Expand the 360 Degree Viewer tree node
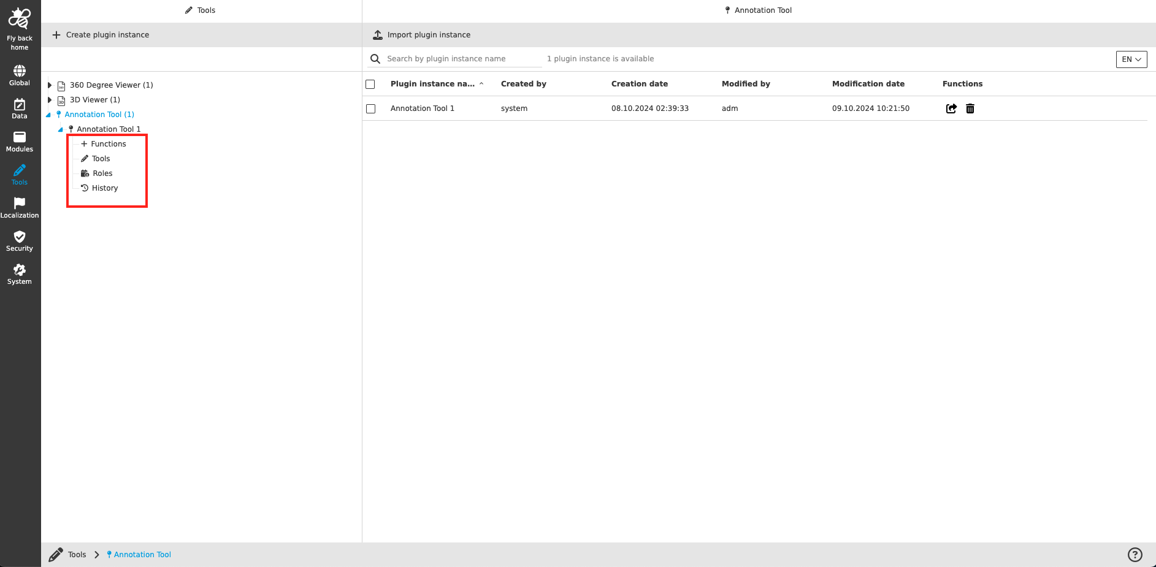The width and height of the screenshot is (1156, 567). [50, 85]
